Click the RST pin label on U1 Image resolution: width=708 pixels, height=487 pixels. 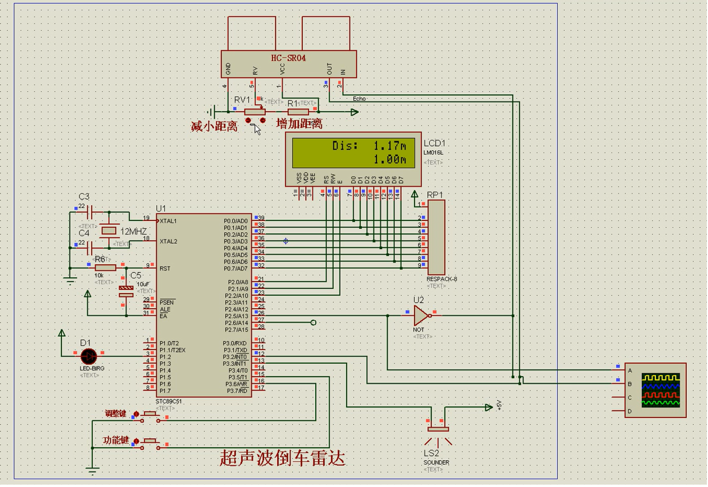tap(165, 268)
